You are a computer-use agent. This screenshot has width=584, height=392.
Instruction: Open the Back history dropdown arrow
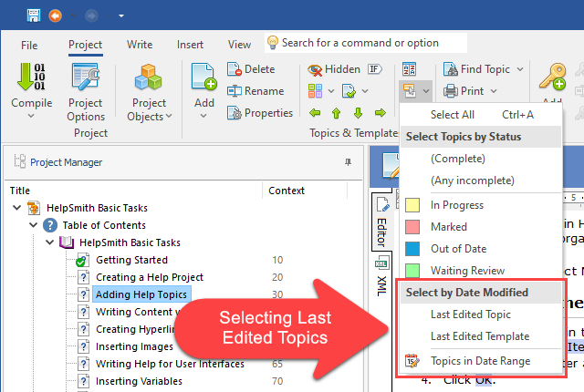pos(74,16)
